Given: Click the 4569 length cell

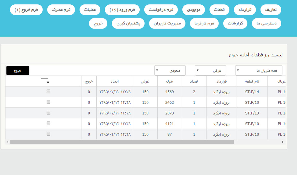Looking at the screenshot, I should 170,92.
